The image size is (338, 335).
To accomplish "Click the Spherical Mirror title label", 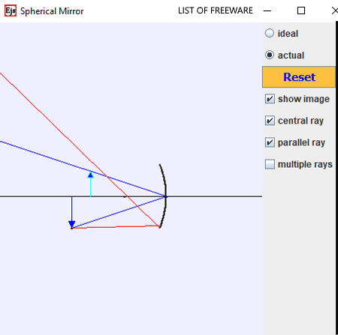I will [52, 11].
